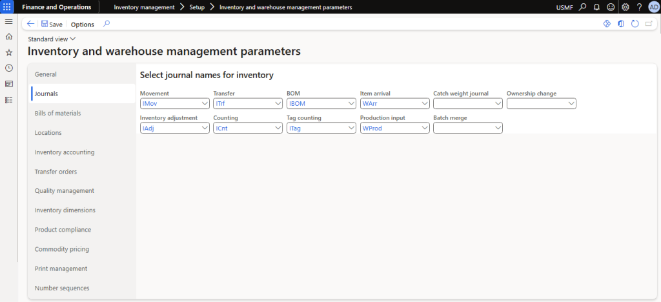The width and height of the screenshot is (661, 302).
Task: Click Inventory management breadcrumb link
Action: tap(144, 7)
